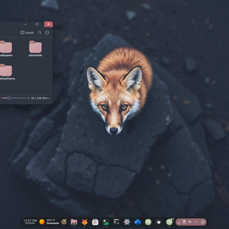The image size is (229, 229).
Task: Expand hidden system tray icons arrow
Action: pyautogui.click(x=196, y=222)
